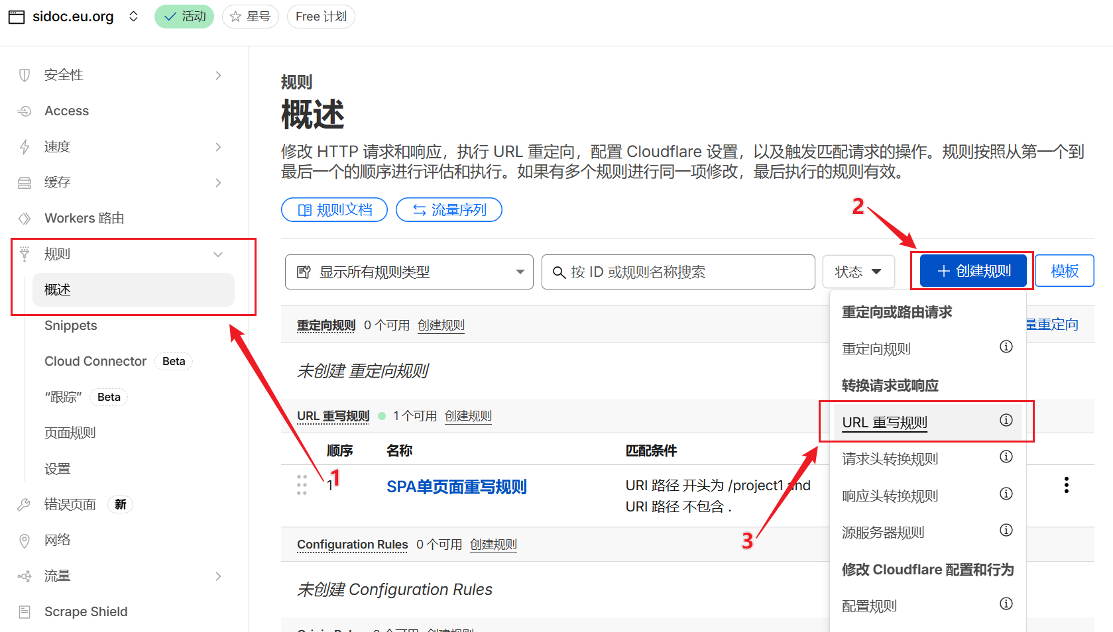
Task: Click info icon next to 重定向规则 menu item
Action: click(x=1006, y=346)
